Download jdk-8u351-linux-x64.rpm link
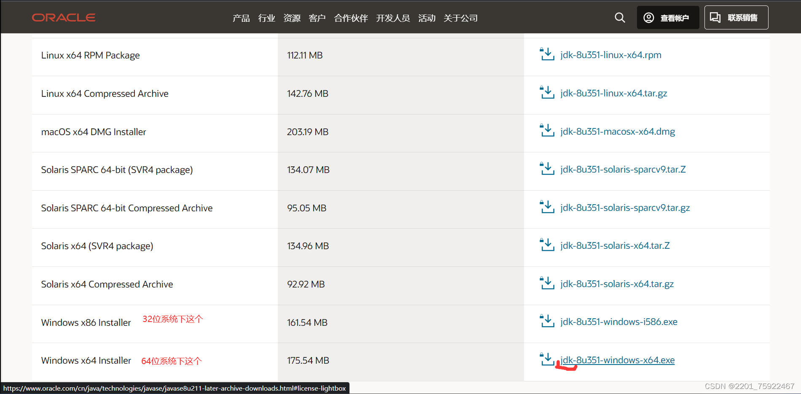 point(611,55)
